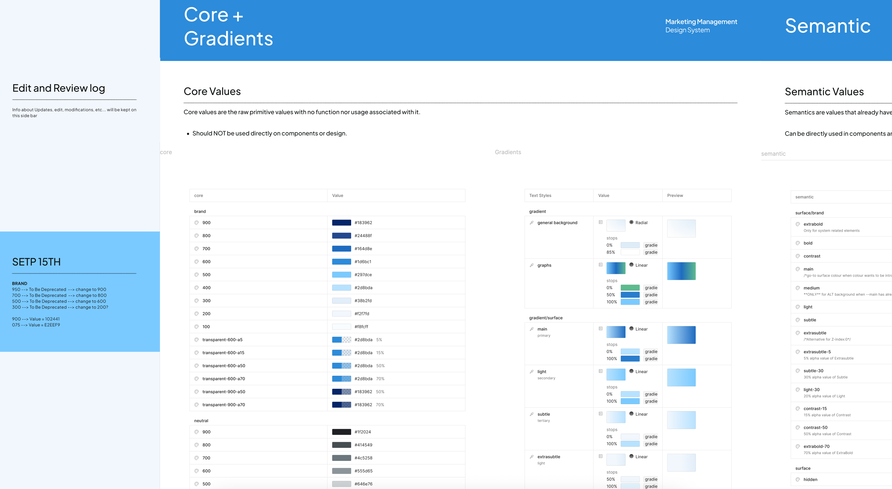The image size is (892, 489).
Task: Select the brand 900 #183962 colour swatch
Action: click(x=342, y=223)
